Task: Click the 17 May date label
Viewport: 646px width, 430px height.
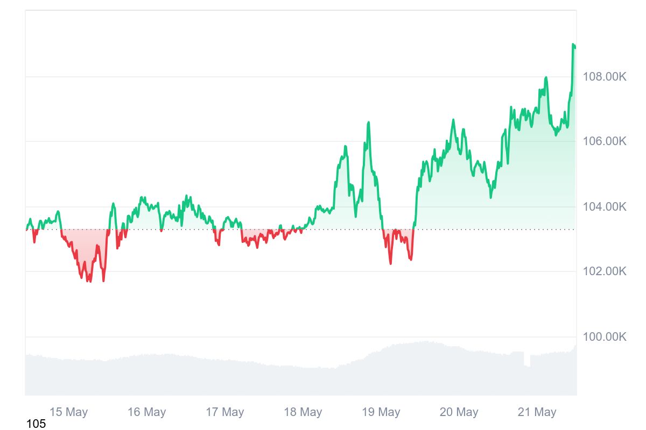Action: [224, 412]
